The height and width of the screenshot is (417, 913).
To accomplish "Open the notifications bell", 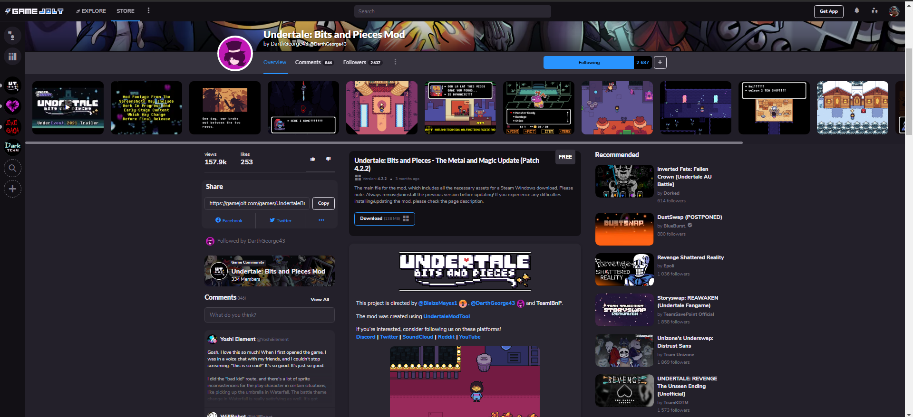I will [x=857, y=11].
